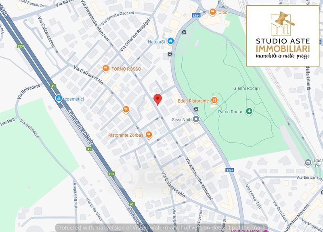Viewport: 323px width, 232px height.
Task: Click the red location pin marker
Action: [158, 99]
